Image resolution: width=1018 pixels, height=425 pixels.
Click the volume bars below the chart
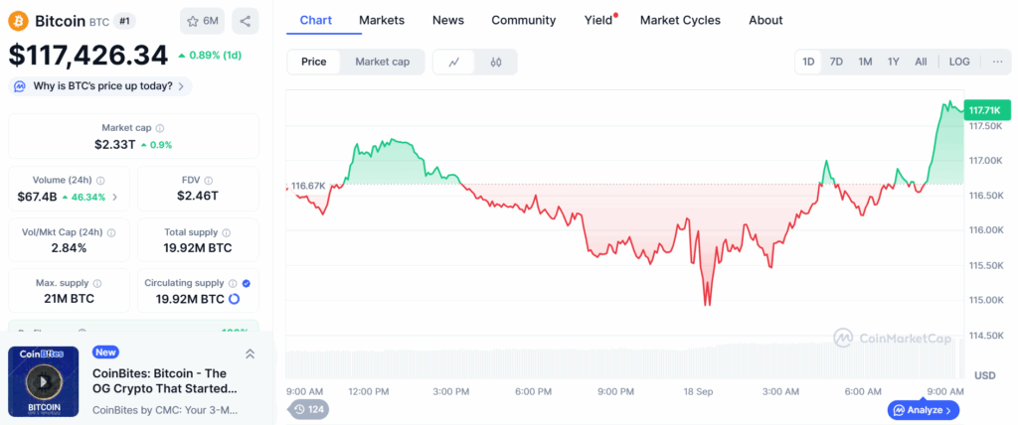[x=624, y=360]
